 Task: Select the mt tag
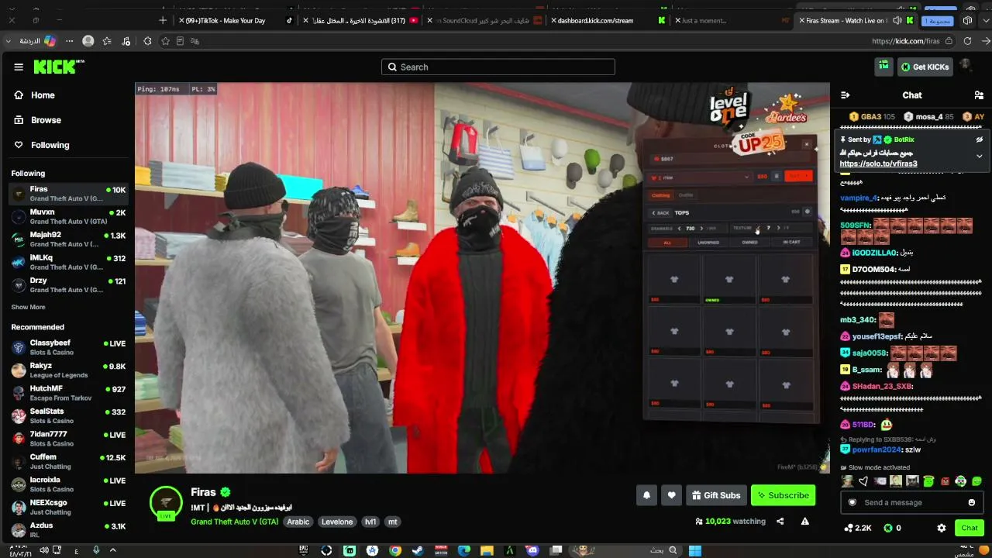(x=393, y=522)
